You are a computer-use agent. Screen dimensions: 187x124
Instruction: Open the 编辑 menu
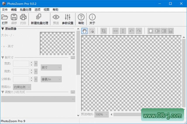pos(14,10)
